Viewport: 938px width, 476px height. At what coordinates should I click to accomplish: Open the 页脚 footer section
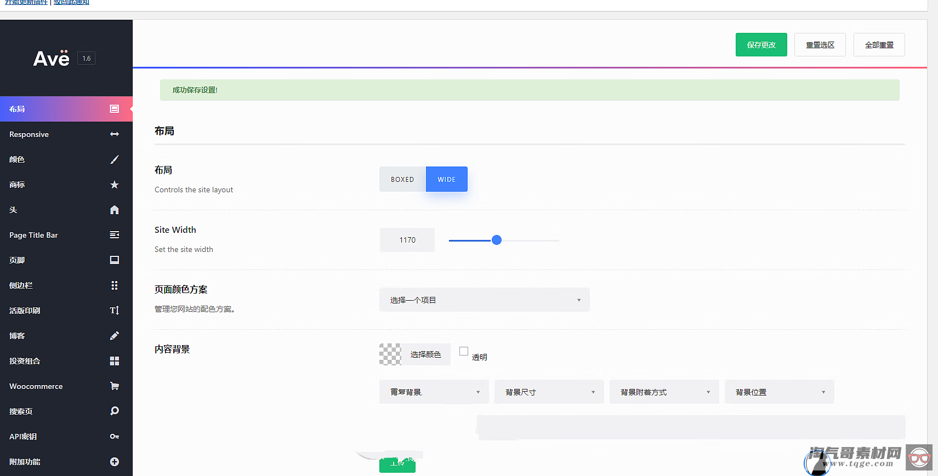[x=66, y=260]
